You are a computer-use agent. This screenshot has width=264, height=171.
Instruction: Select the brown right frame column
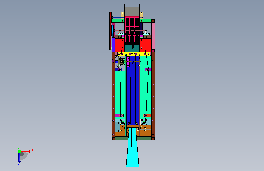pyautogui.click(x=153, y=94)
